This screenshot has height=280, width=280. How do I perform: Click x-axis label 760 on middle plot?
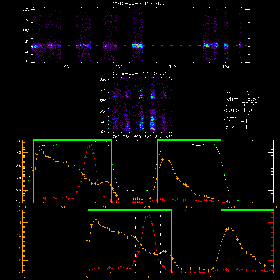116,137
